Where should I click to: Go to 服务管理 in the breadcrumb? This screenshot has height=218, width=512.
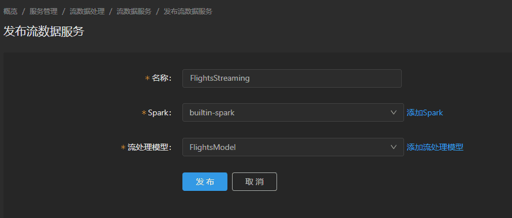[43, 12]
